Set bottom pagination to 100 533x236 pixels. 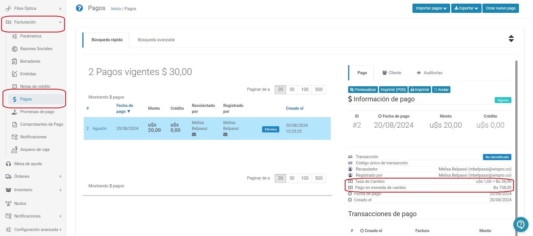305,178
